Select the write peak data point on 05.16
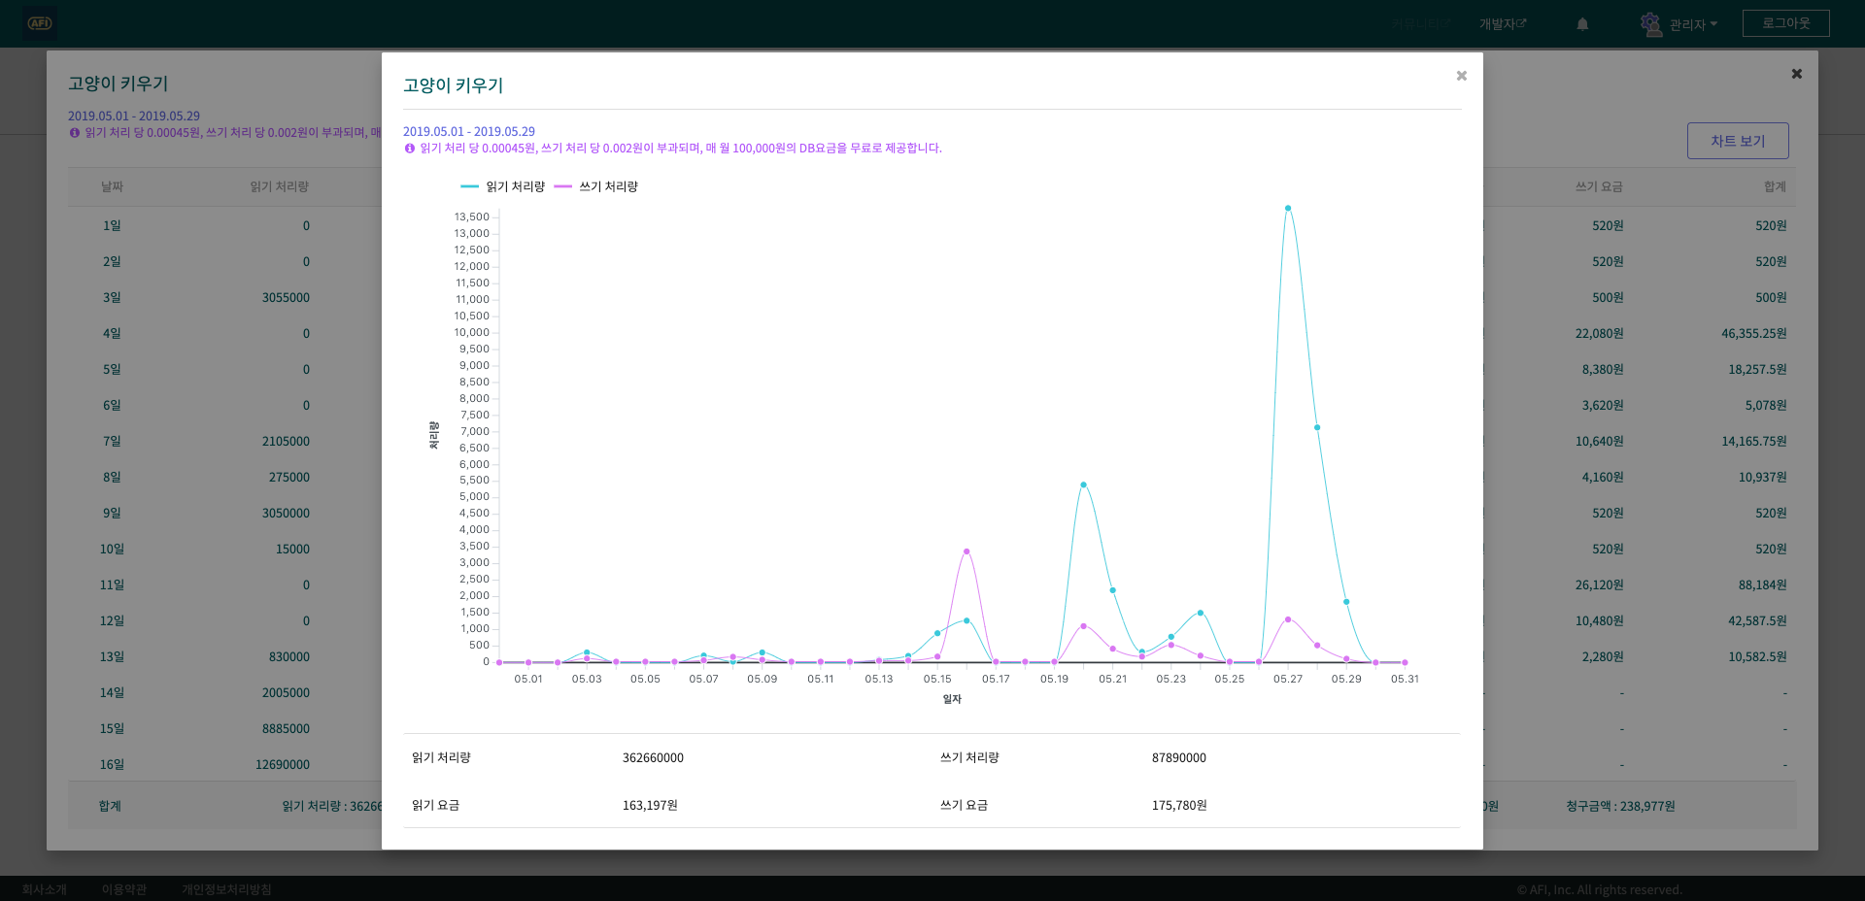The image size is (1865, 901). tap(966, 551)
